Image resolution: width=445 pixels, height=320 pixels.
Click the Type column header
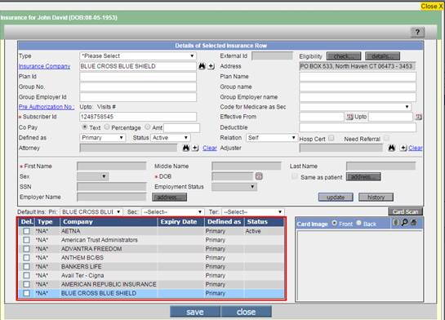(46, 222)
